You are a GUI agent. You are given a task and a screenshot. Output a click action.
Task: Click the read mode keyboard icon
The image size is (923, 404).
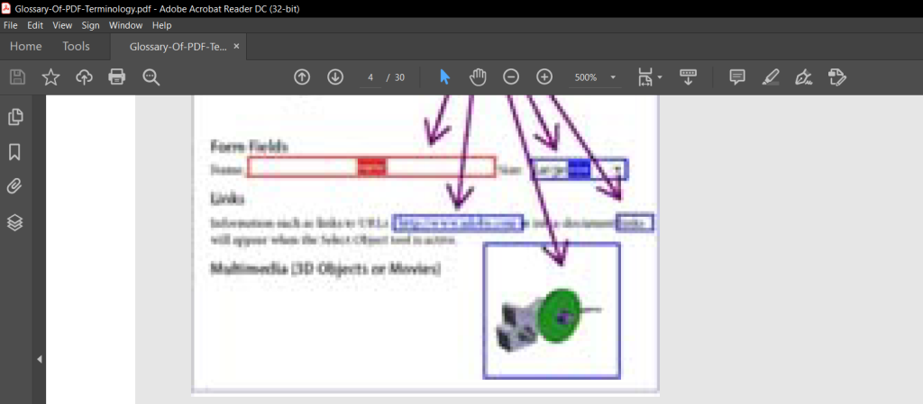pos(688,76)
